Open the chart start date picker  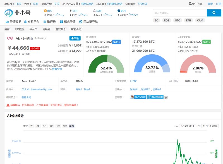(188, 126)
